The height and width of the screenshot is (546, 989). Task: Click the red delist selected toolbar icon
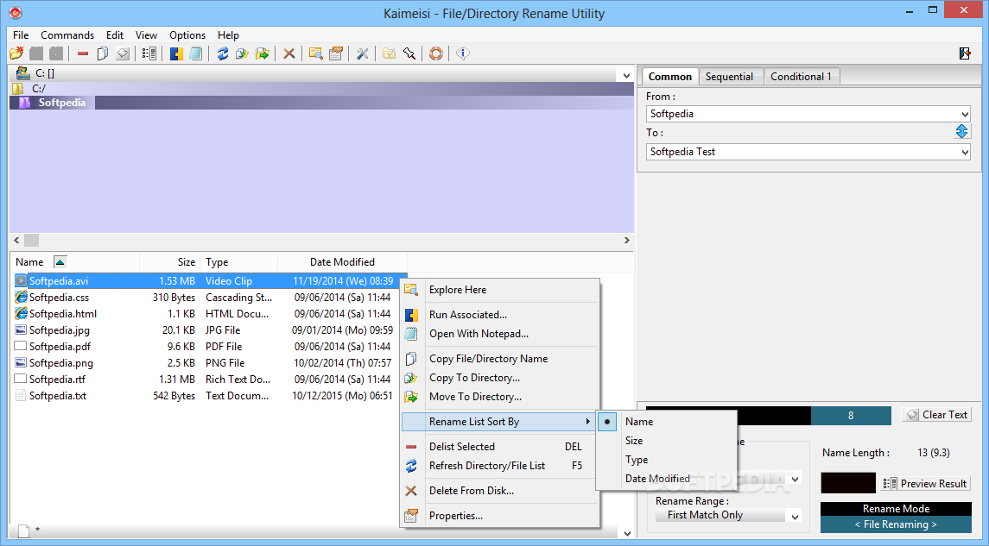pos(83,53)
